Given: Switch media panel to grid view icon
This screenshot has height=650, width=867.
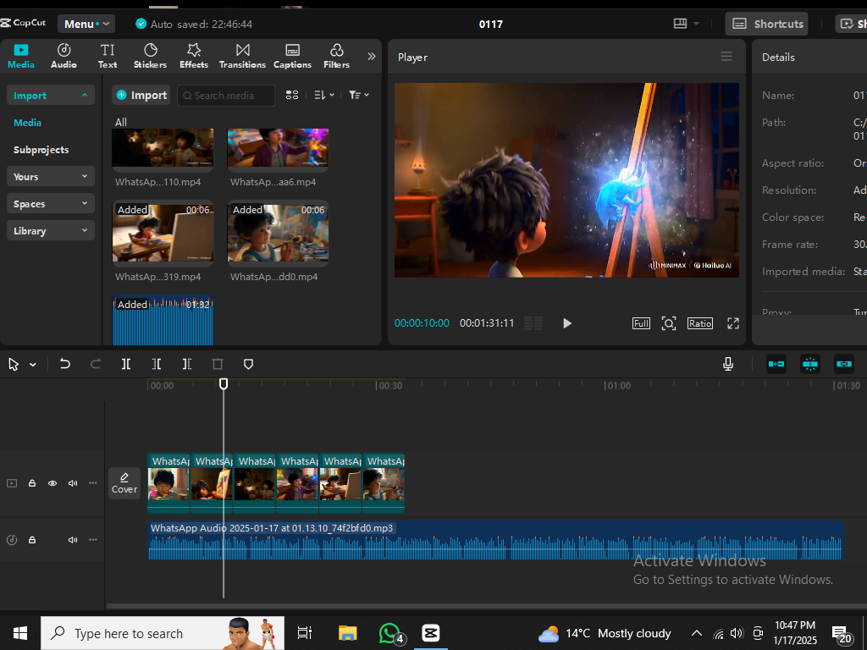Looking at the screenshot, I should pyautogui.click(x=292, y=95).
